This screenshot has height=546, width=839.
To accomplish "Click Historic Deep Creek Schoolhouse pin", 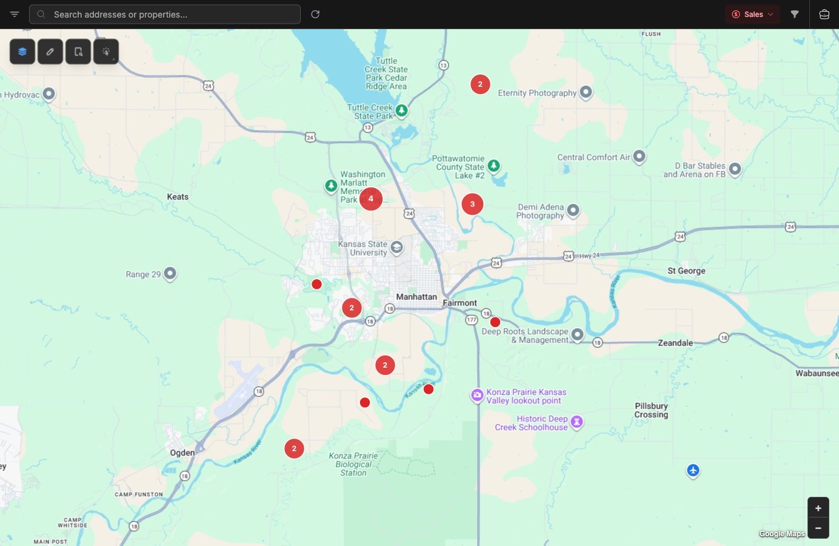I will click(x=577, y=422).
